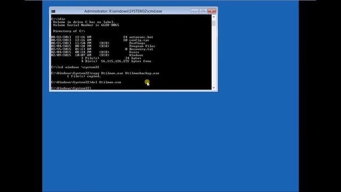Click the 'PerfLogs' directory name
The height and width of the screenshot is (192, 341).
click(137, 43)
